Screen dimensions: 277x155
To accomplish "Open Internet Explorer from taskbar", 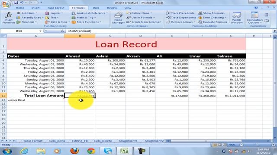I will point(24,151).
